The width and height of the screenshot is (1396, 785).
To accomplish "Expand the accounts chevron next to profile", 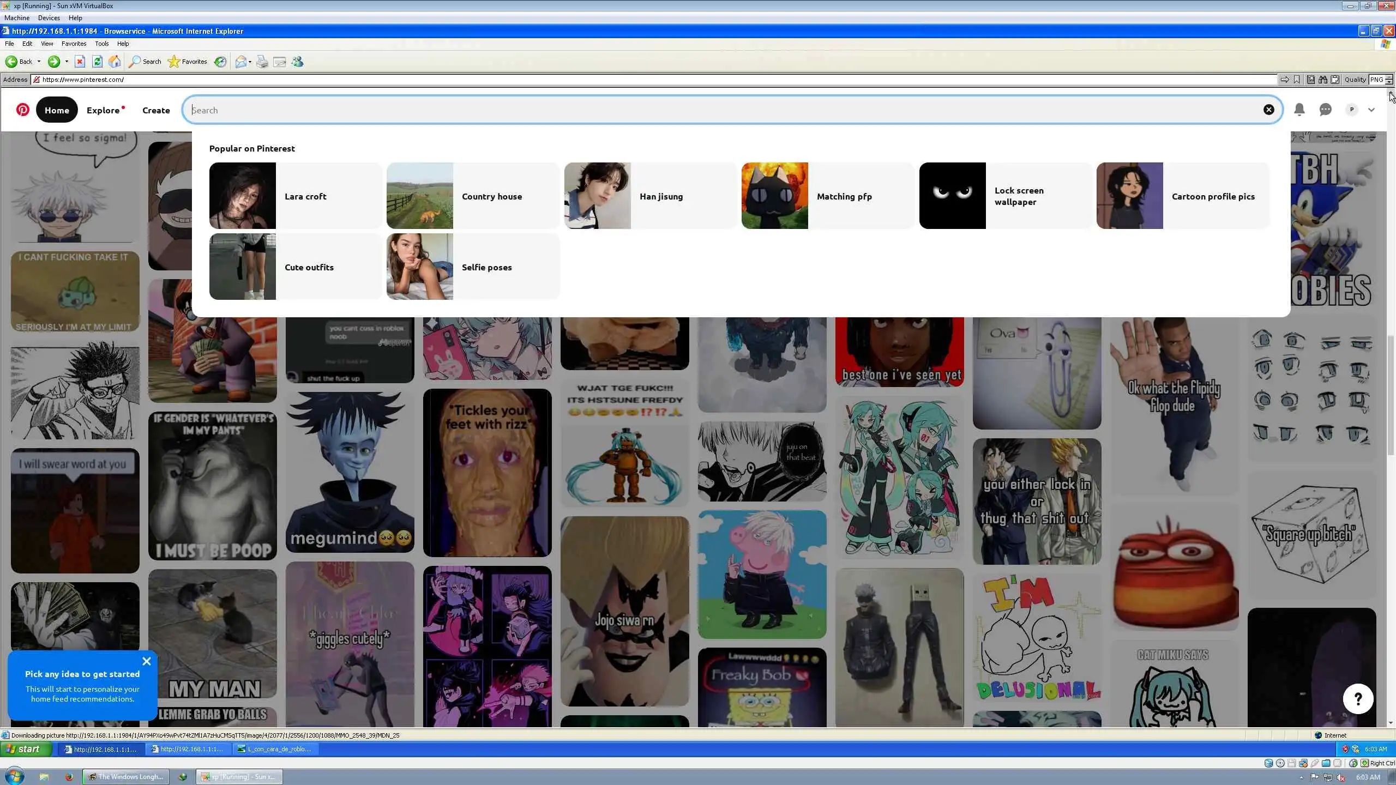I will tap(1371, 110).
